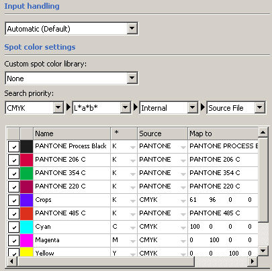Open channel dropdown for PANTONE 206 C
The height and width of the screenshot is (271, 272).
133,160
